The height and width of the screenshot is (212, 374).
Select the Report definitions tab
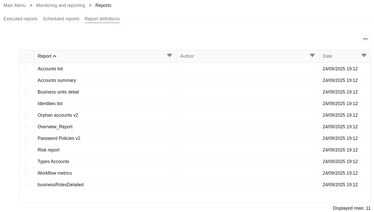[102, 19]
